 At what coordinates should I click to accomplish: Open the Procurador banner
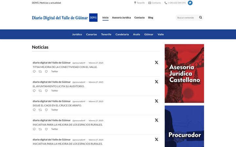click(184, 126)
